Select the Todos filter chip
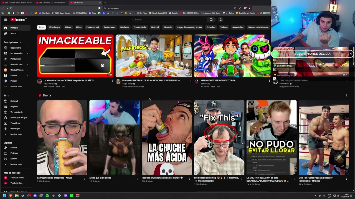 click(41, 27)
